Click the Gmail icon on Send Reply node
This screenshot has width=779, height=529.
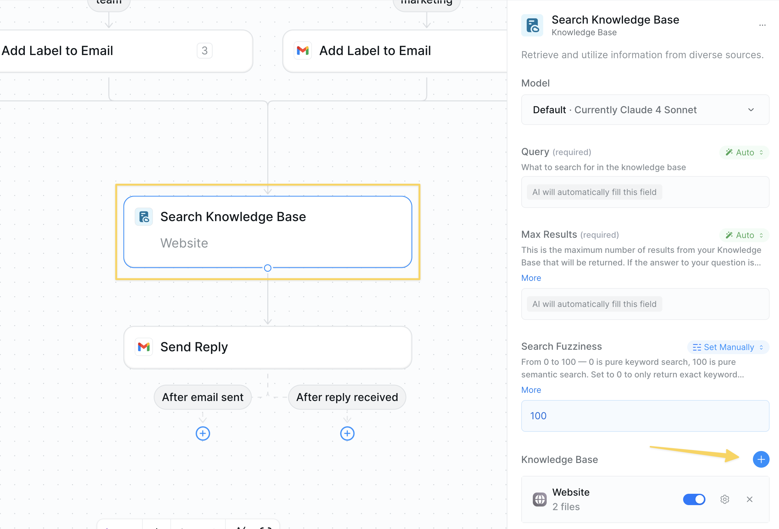(x=144, y=347)
